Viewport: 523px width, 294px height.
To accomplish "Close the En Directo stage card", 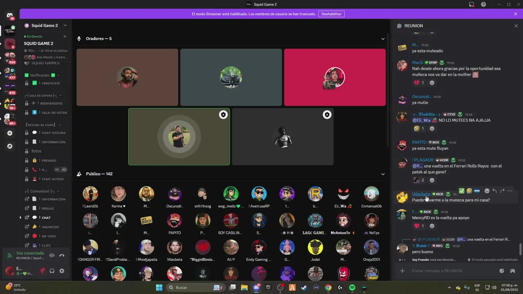I will (65, 36).
